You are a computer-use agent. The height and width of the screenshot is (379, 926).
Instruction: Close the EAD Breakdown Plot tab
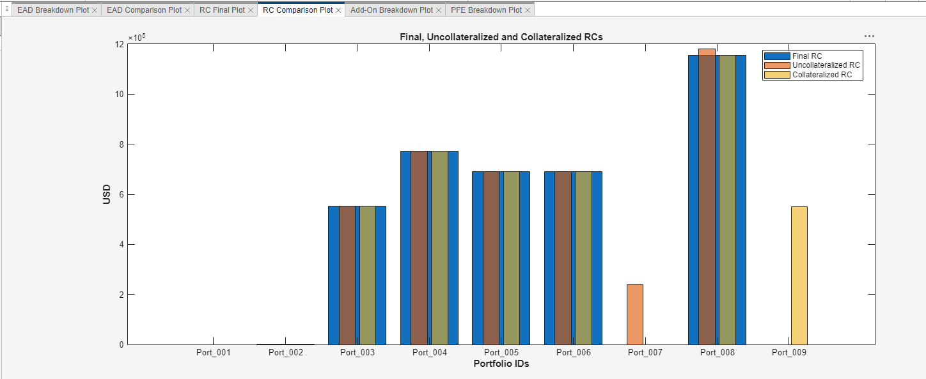[x=95, y=10]
